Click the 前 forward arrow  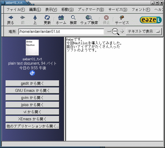point(23,20)
